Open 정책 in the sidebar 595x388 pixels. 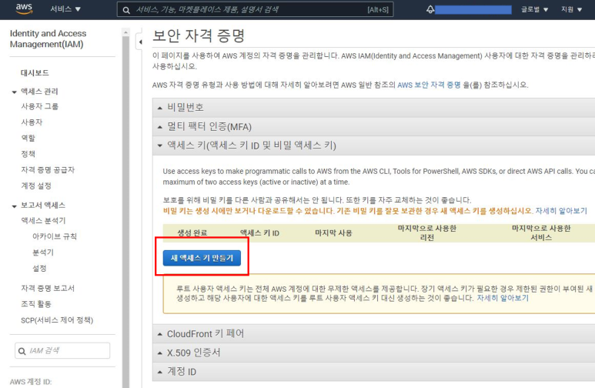click(x=28, y=154)
